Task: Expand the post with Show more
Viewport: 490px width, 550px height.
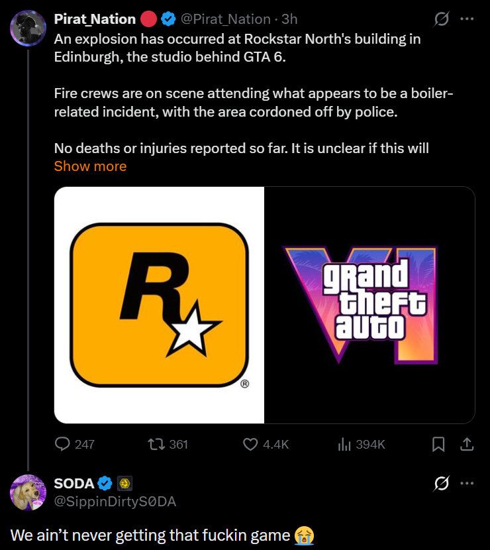Action: point(90,166)
